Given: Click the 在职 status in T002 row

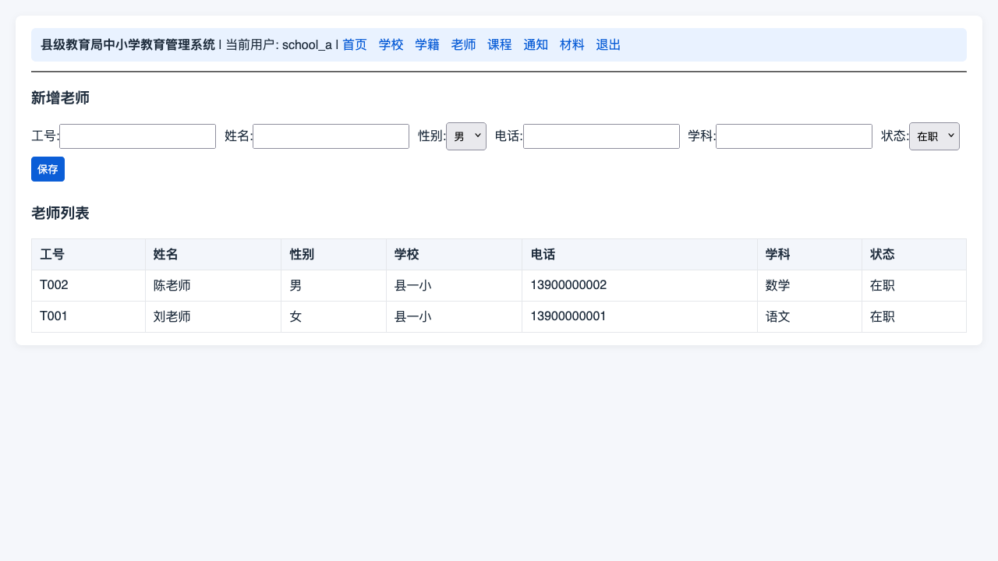Looking at the screenshot, I should pyautogui.click(x=914, y=285).
